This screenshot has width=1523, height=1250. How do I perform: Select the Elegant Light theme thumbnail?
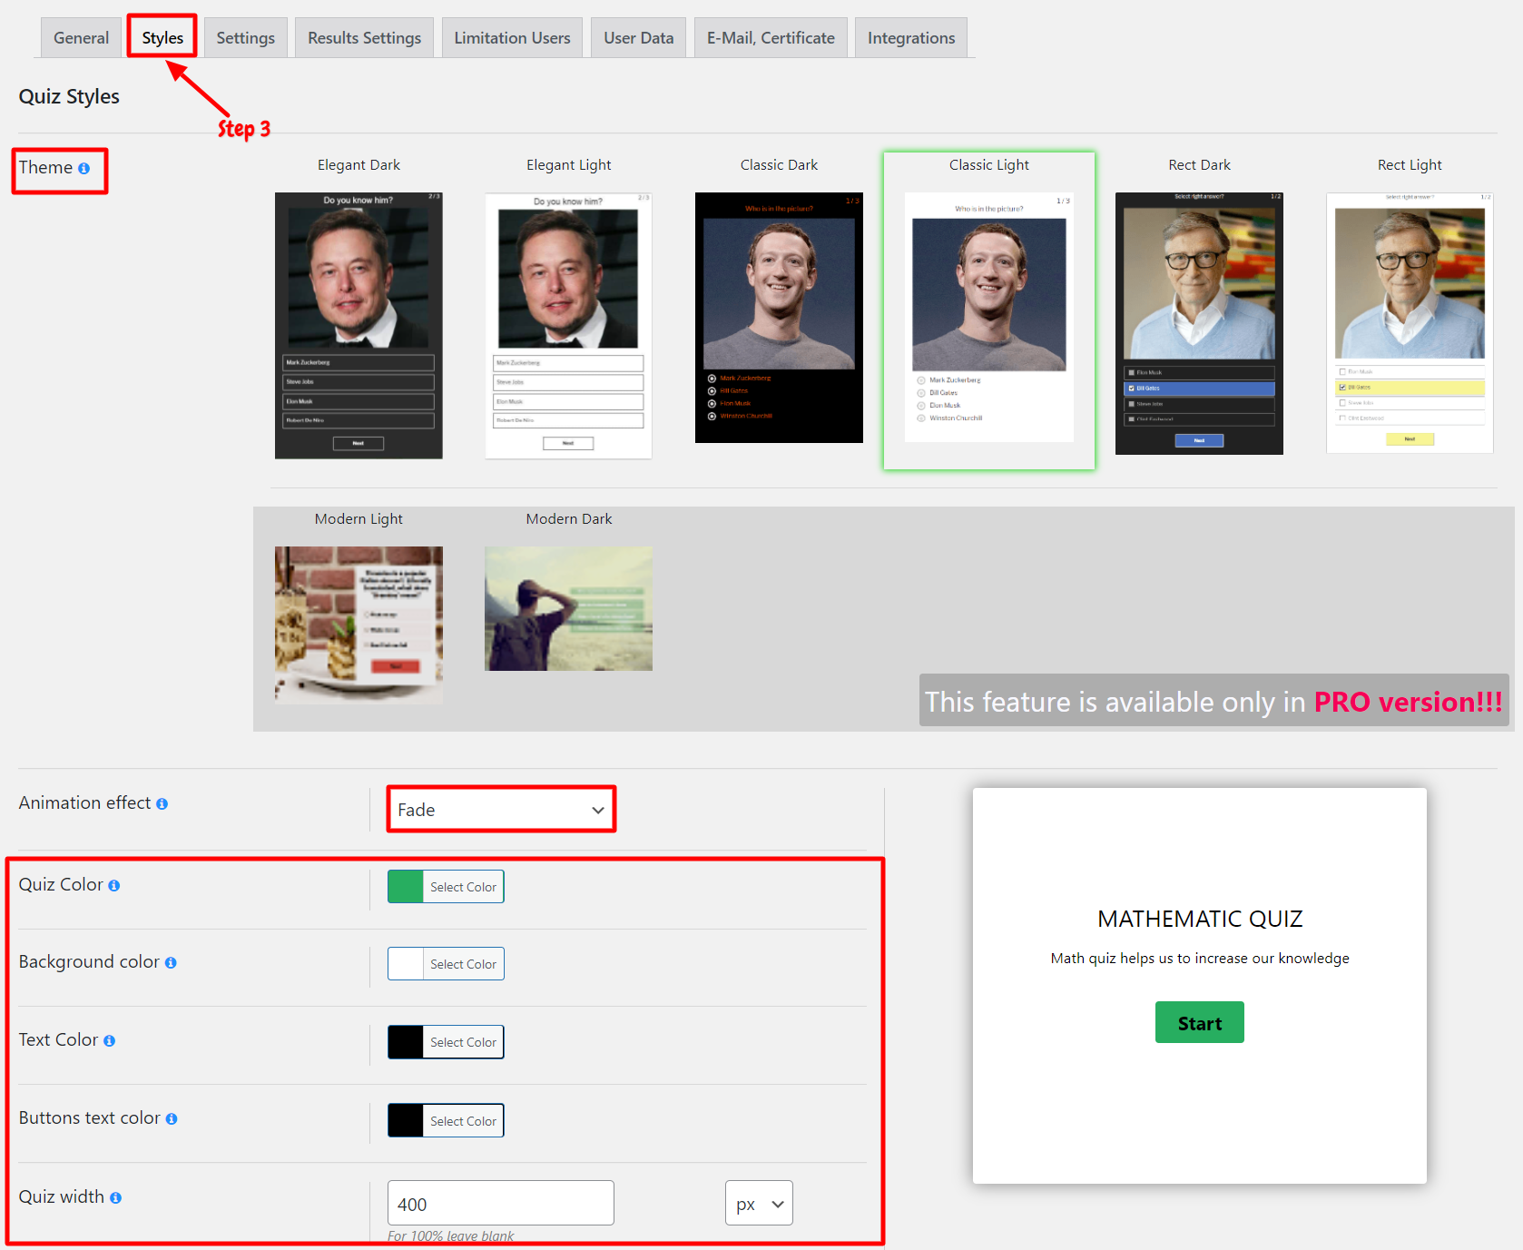[x=568, y=326]
